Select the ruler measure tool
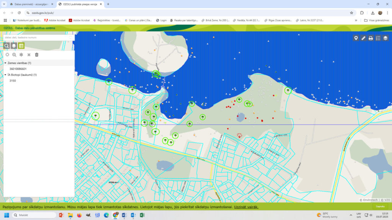The width and height of the screenshot is (392, 220). [363, 38]
